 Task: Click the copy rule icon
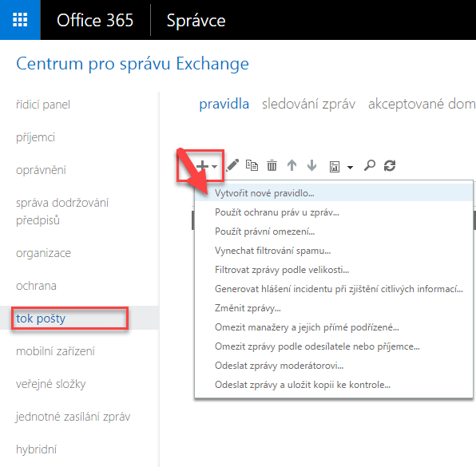pyautogui.click(x=252, y=165)
